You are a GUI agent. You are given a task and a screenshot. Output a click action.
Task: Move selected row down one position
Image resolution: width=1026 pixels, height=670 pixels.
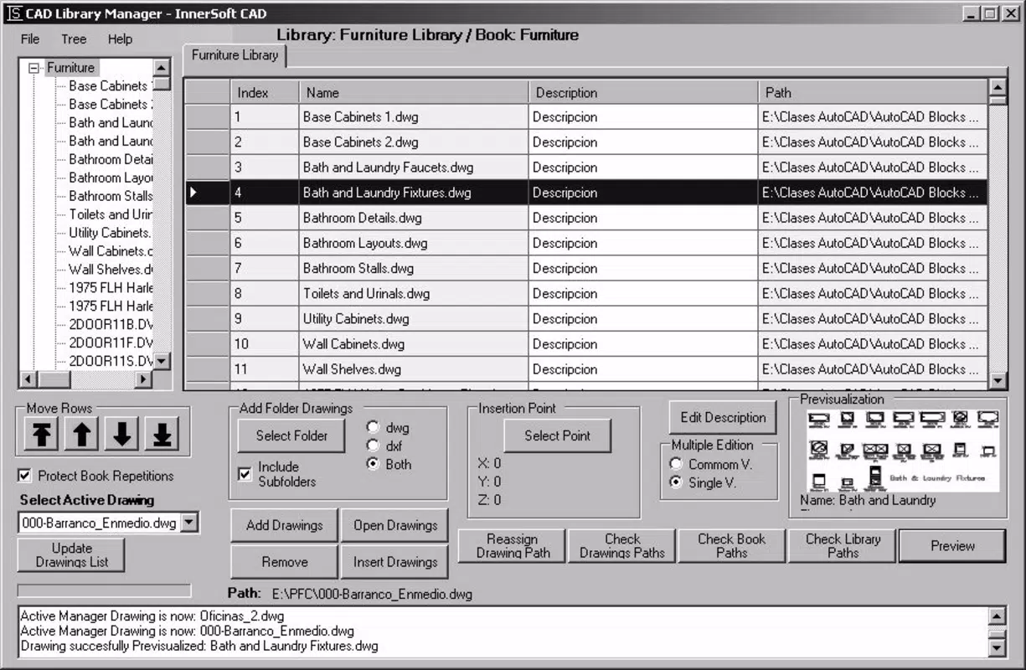[121, 434]
